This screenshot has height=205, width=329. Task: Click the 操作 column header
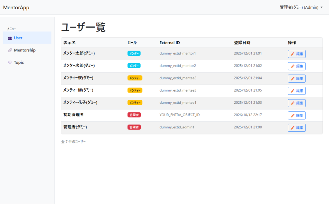coord(292,43)
